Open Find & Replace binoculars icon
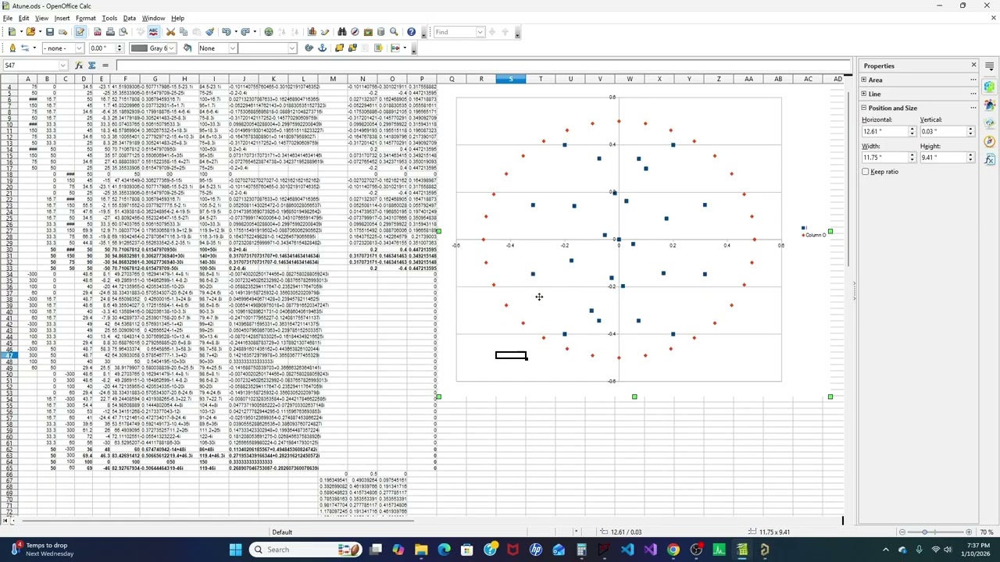Screen dimensions: 1000x562 tap(342, 32)
